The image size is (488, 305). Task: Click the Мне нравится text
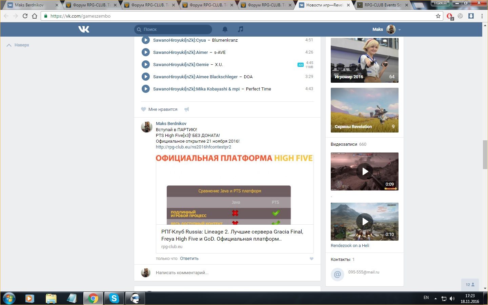163,109
